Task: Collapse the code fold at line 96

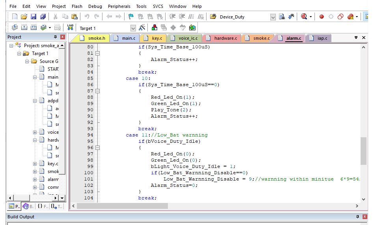Action: tap(98, 148)
